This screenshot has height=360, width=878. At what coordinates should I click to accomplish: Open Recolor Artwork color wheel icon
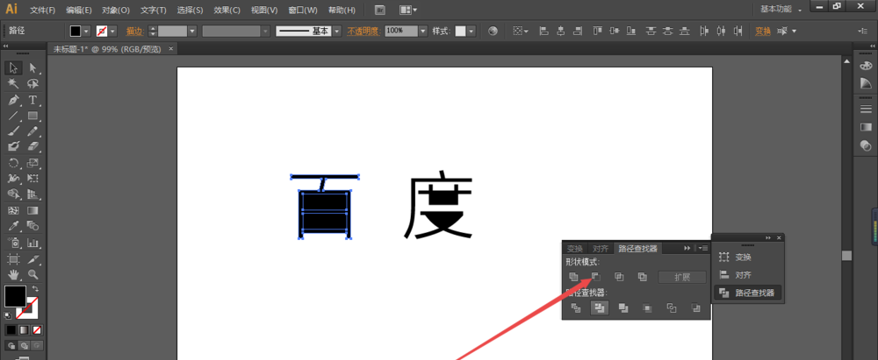[493, 32]
